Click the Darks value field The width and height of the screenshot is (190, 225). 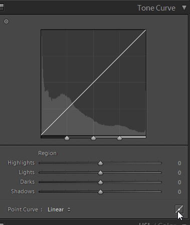point(179,182)
